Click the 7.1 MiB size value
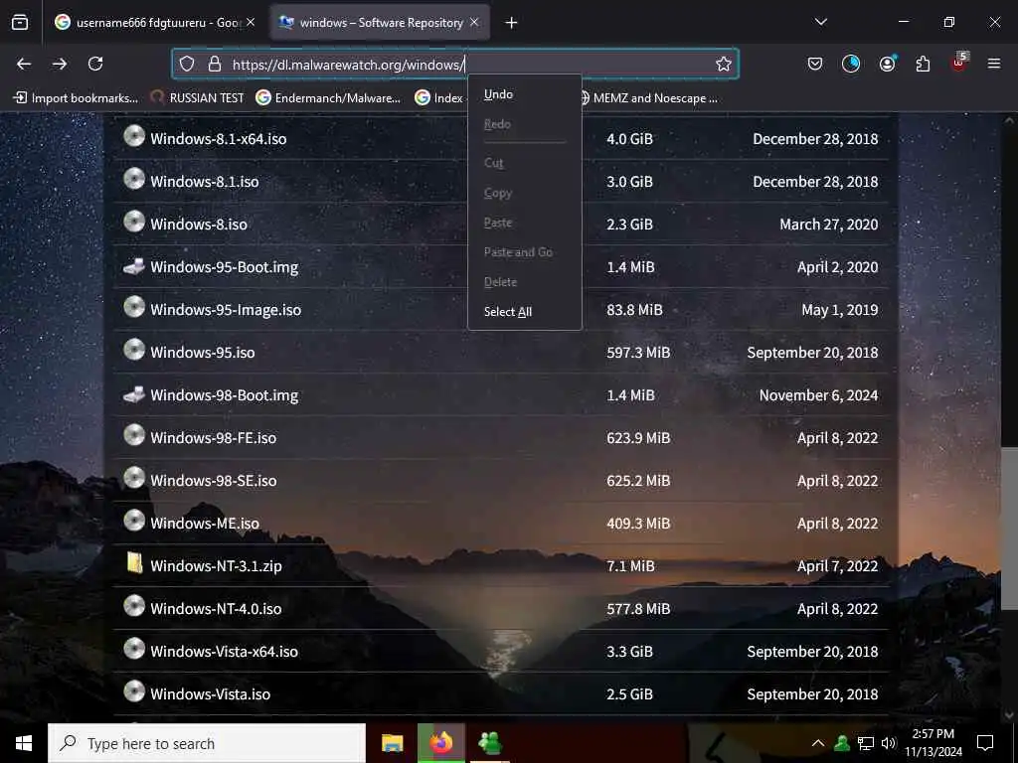The image size is (1018, 763). pos(630,565)
